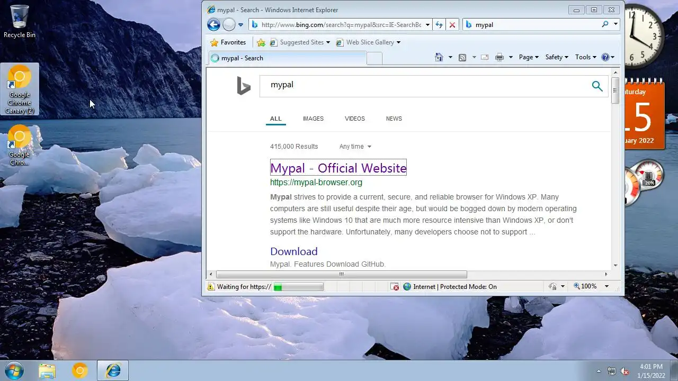The image size is (678, 381).
Task: Click the RSS Feeds icon
Action: [462, 57]
